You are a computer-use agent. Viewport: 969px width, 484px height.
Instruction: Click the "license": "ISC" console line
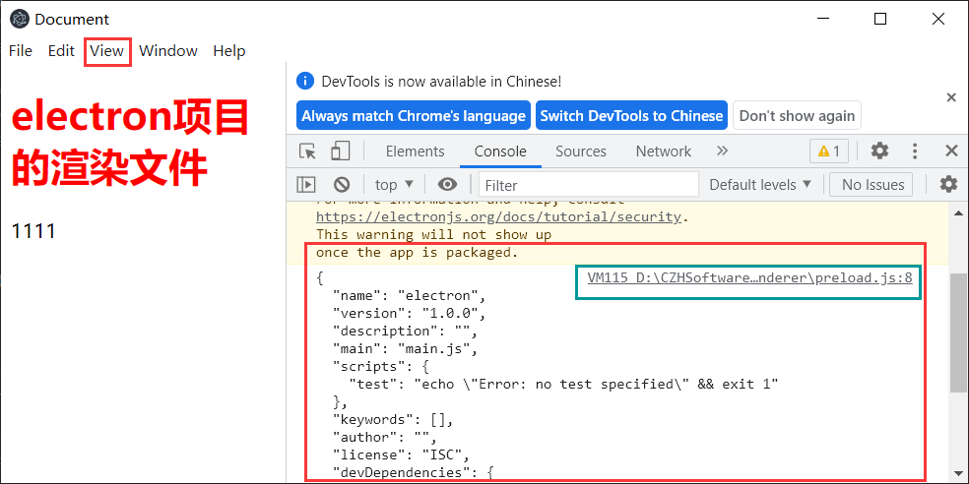tap(401, 455)
